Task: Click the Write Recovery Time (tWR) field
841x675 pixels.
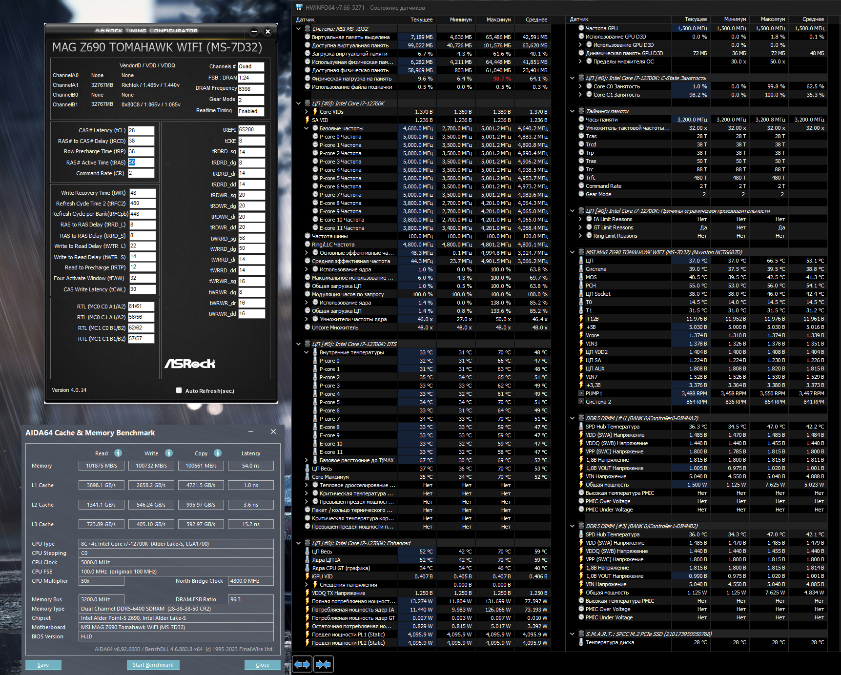Action: [143, 193]
